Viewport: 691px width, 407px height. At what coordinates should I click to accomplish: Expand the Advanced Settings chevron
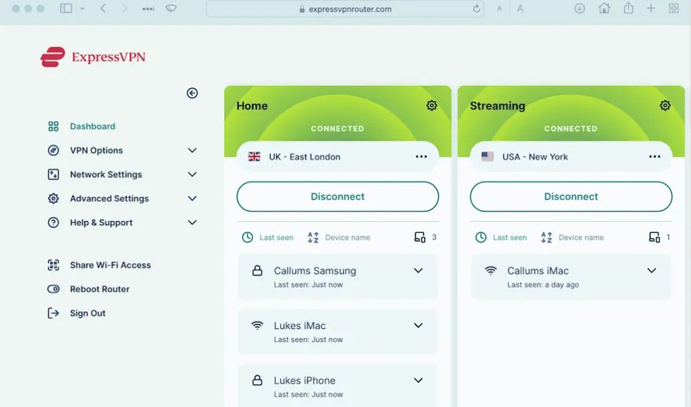(192, 198)
